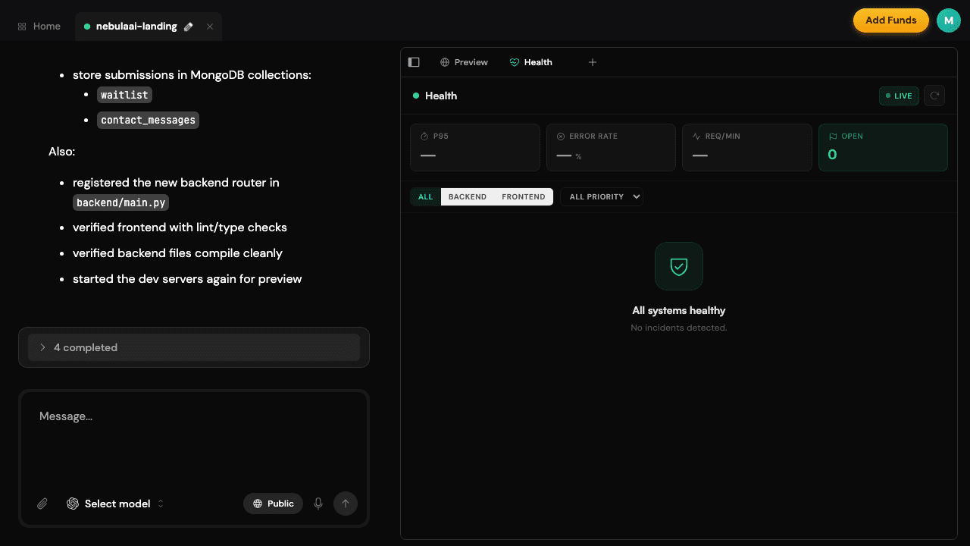
Task: Open the ALL PRIORITY dropdown
Action: [601, 196]
